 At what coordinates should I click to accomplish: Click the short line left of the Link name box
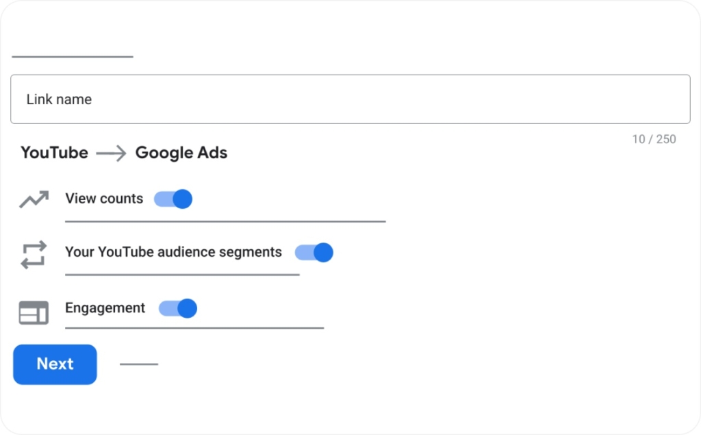pyautogui.click(x=72, y=57)
